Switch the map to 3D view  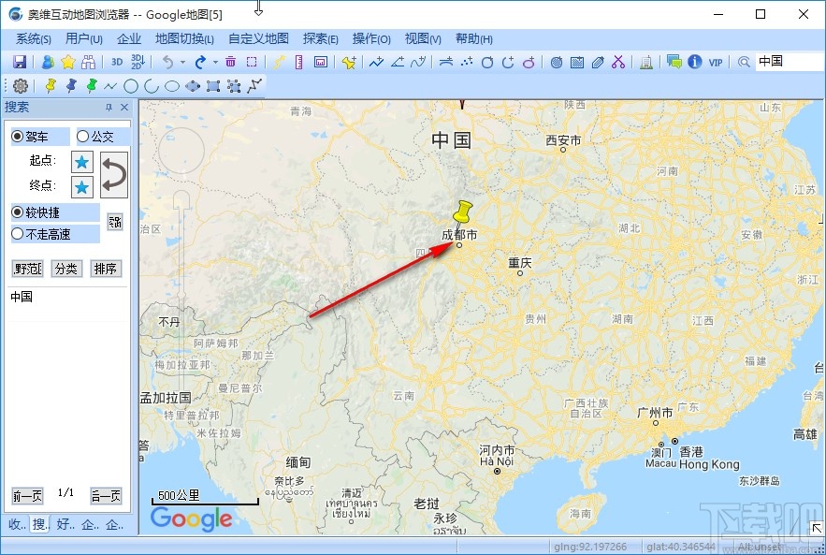(116, 61)
